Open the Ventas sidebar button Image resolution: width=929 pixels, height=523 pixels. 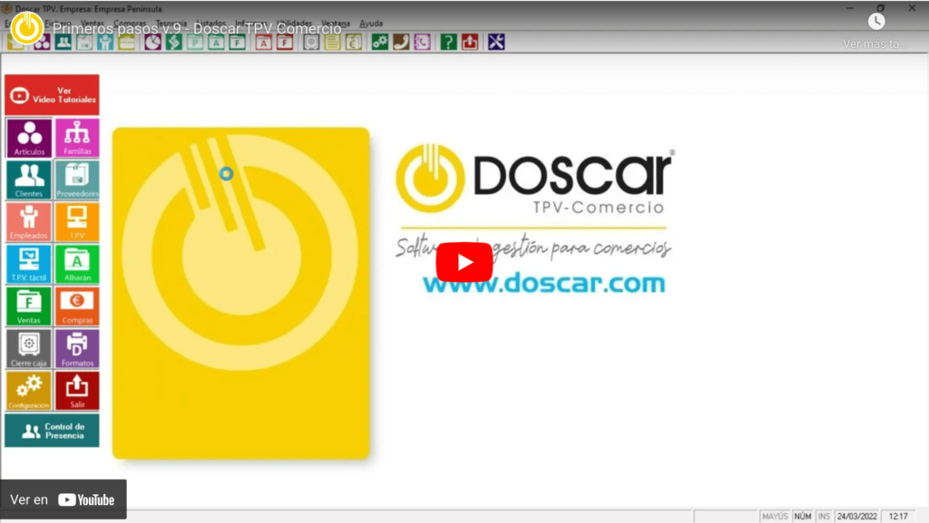(29, 306)
